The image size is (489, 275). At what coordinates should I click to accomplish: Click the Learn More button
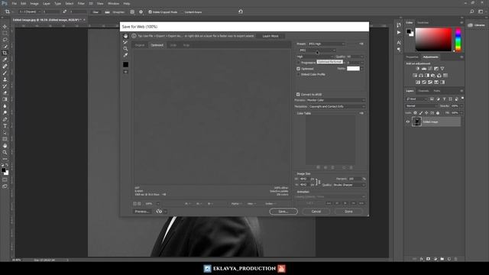tap(270, 36)
